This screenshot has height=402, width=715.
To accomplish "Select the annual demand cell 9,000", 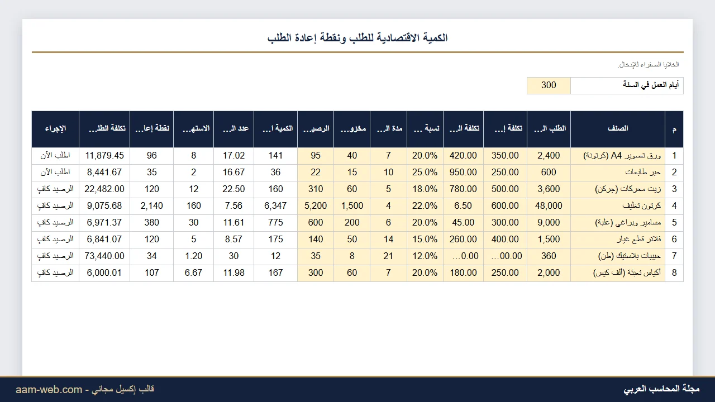I will click(549, 223).
